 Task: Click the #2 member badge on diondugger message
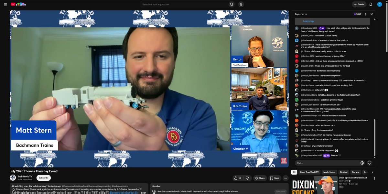322,28
